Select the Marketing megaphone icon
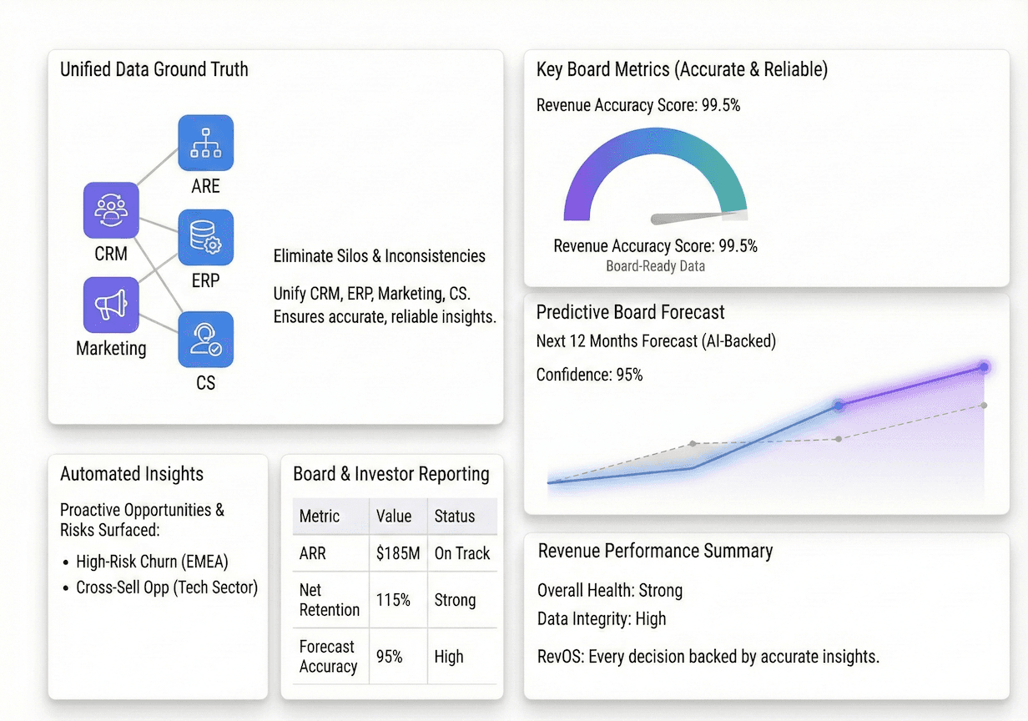Viewport: 1028px width, 721px height. point(111,305)
